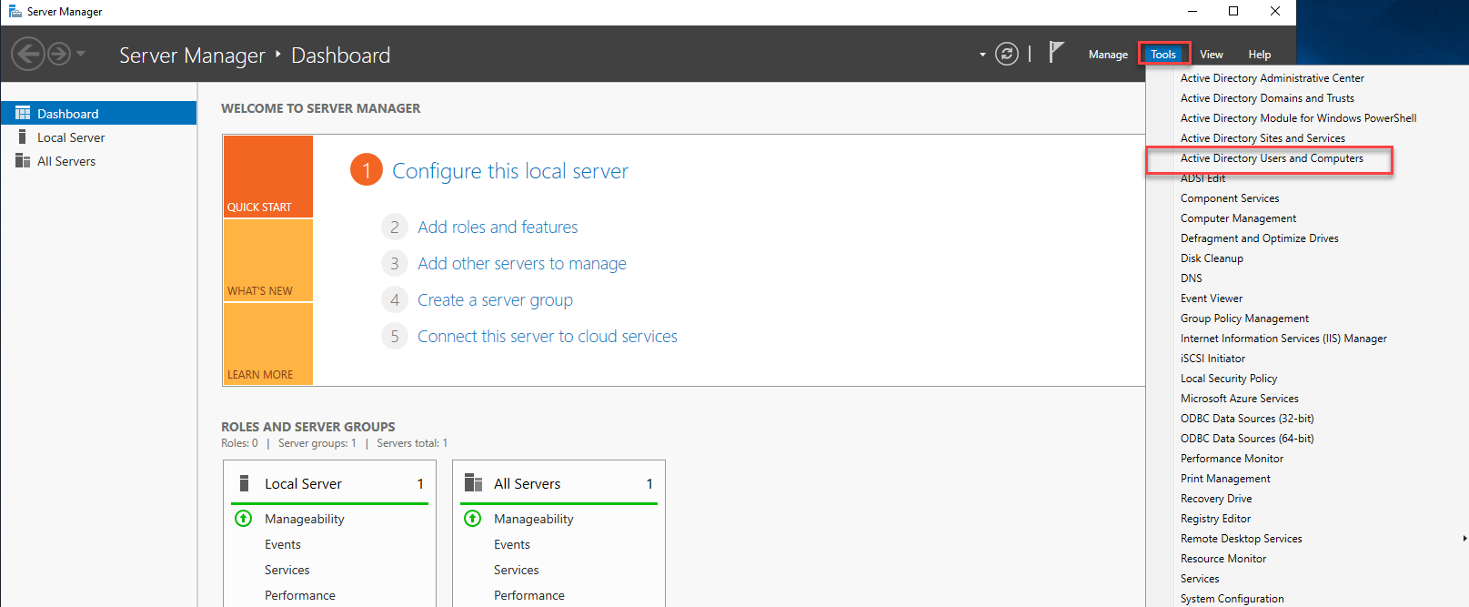This screenshot has height=607, width=1469.
Task: Open Performance in Local Server tile
Action: pos(300,595)
